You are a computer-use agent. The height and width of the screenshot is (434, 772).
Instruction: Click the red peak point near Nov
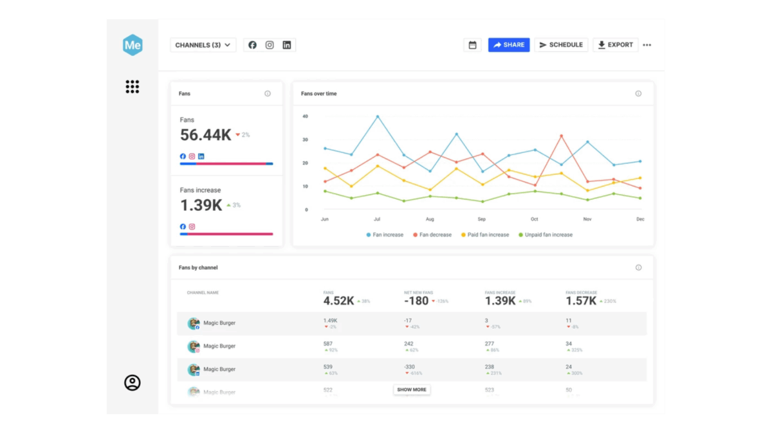pyautogui.click(x=561, y=136)
